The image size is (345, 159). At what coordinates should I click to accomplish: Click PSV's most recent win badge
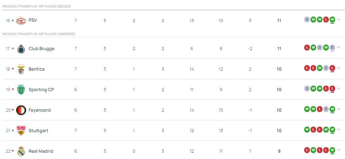pos(332,19)
